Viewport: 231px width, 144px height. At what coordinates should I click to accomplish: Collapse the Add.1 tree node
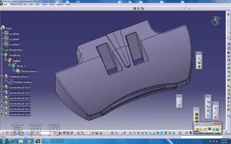tap(6, 60)
